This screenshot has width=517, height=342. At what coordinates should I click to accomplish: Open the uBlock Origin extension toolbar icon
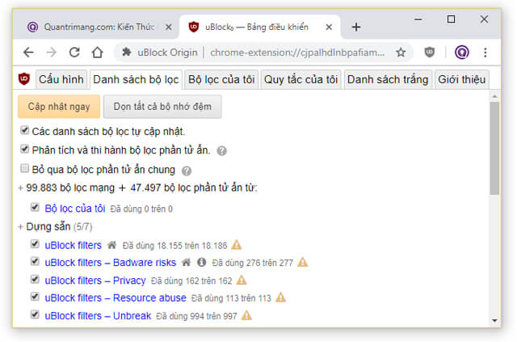coord(429,53)
